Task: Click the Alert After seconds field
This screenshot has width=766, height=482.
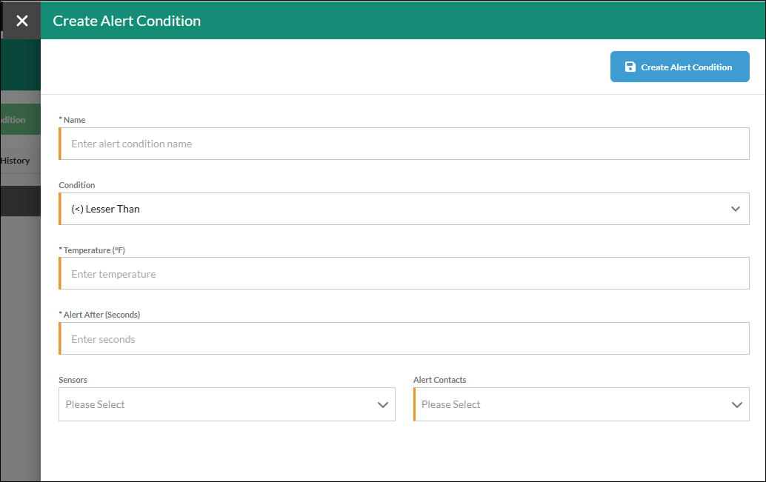Action: (404, 338)
